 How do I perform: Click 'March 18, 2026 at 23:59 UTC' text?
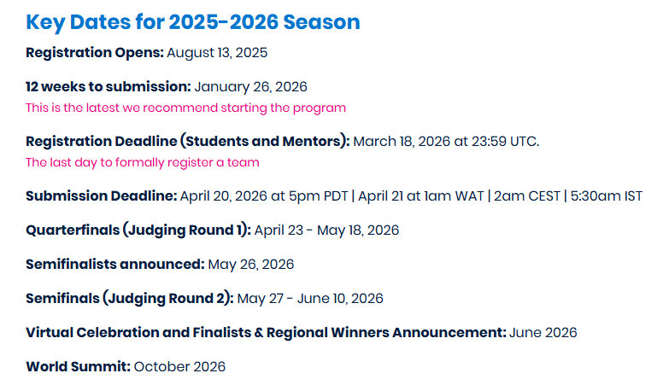pyautogui.click(x=446, y=142)
